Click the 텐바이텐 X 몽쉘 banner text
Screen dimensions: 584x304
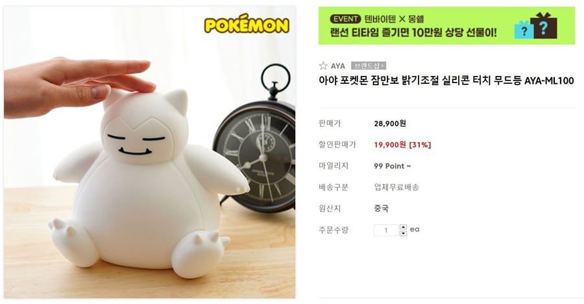pyautogui.click(x=394, y=19)
